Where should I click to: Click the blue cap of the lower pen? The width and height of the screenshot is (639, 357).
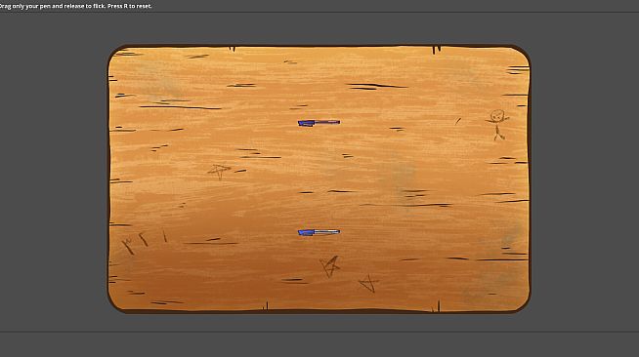point(306,232)
